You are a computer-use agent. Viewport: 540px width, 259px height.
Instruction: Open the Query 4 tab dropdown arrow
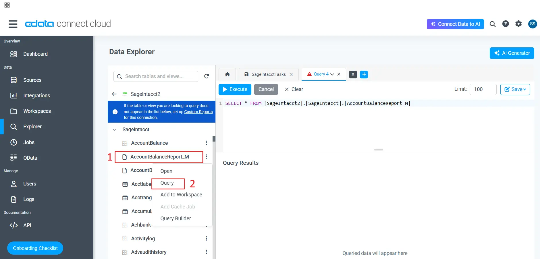[x=332, y=74]
